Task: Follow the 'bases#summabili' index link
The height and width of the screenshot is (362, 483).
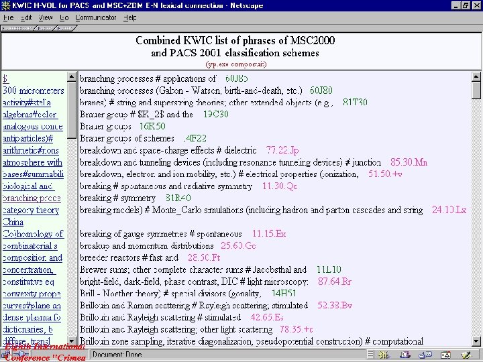Action: point(34,174)
